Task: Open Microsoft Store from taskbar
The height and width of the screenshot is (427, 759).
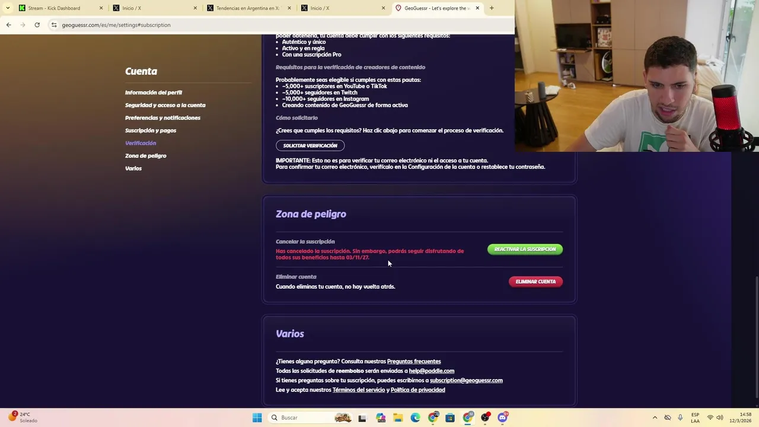Action: (450, 418)
